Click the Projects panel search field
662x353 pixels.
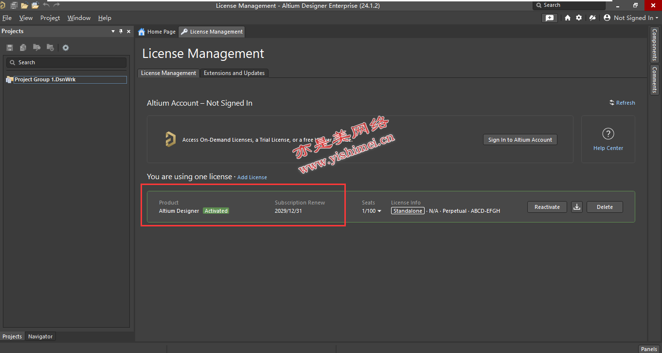pos(66,62)
